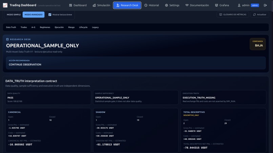
Task: Click the Historial clock icon
Action: click(x=146, y=5)
